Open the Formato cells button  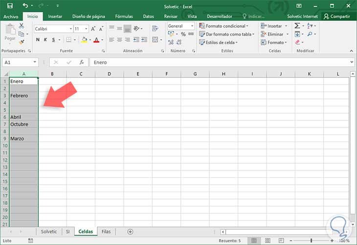click(274, 43)
